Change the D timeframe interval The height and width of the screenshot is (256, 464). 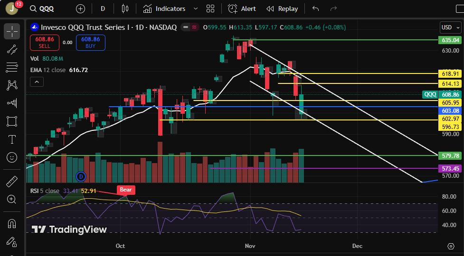coord(103,9)
